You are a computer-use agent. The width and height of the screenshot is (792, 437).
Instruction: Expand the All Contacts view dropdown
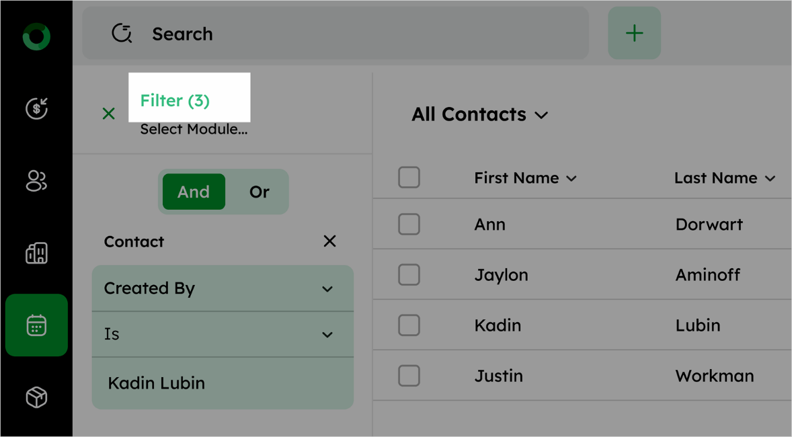[480, 115]
